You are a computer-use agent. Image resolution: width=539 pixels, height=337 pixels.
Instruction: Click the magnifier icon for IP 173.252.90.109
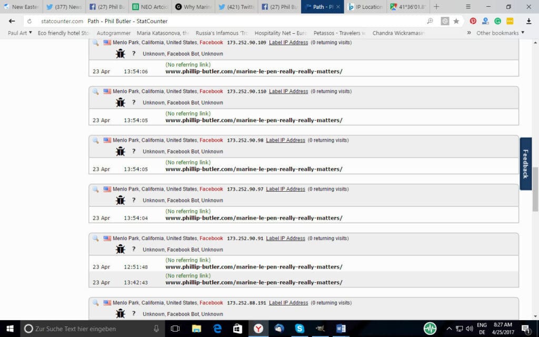95,43
